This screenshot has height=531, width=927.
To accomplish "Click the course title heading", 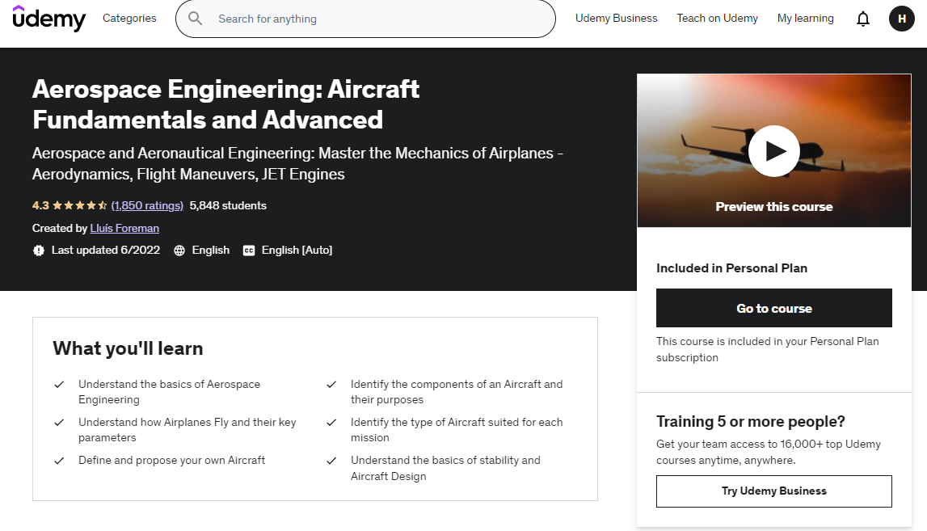I will 225,104.
